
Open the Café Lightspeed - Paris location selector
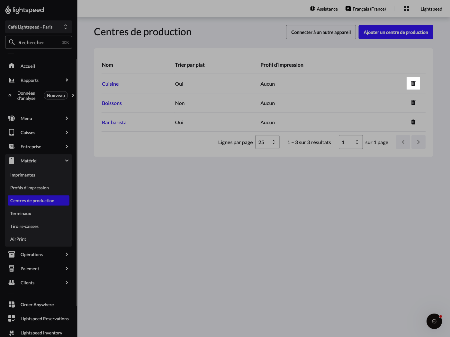pos(39,27)
